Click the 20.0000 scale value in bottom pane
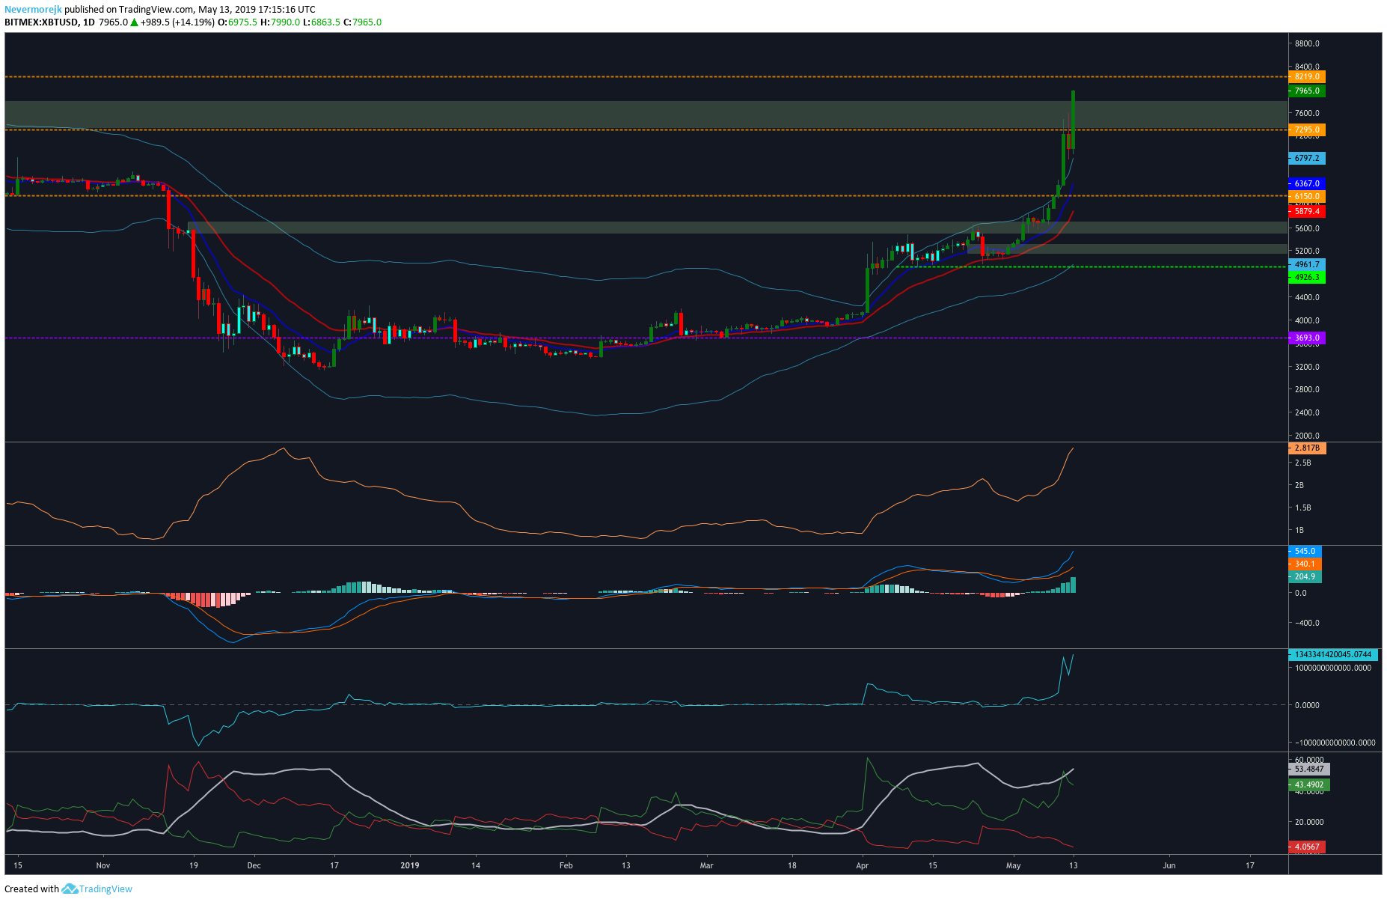This screenshot has width=1387, height=902. [x=1310, y=822]
